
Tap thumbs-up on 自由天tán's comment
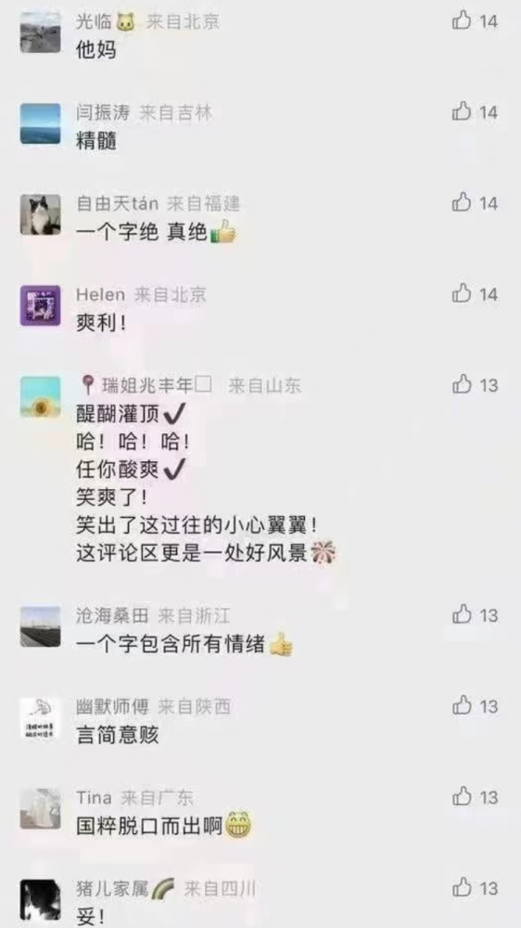click(x=462, y=202)
